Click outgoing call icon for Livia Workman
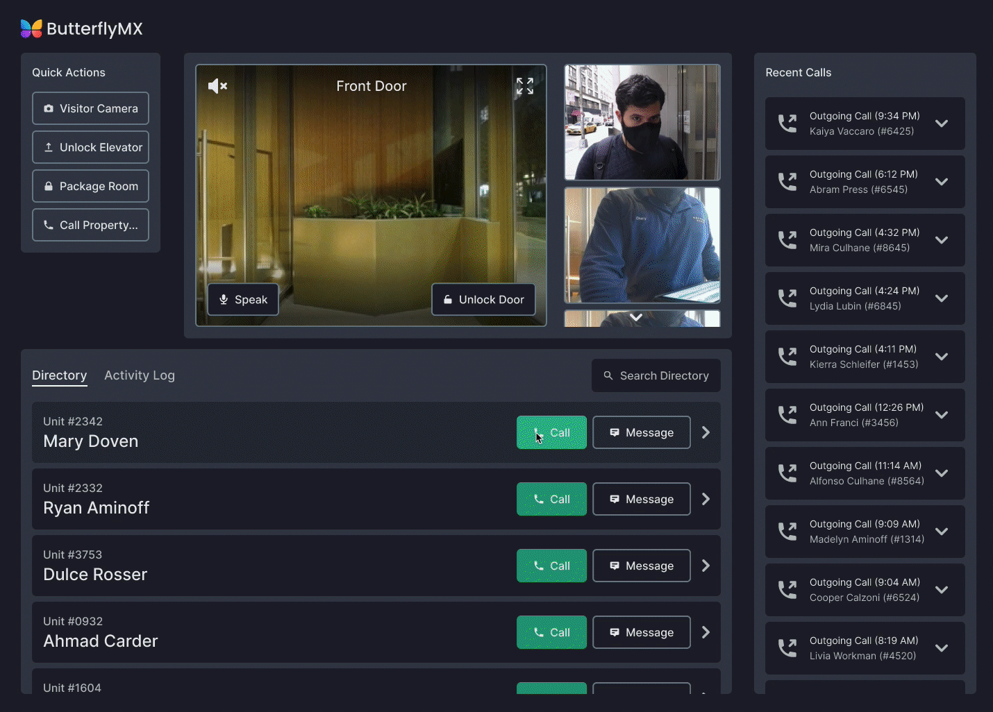993x712 pixels. click(787, 648)
